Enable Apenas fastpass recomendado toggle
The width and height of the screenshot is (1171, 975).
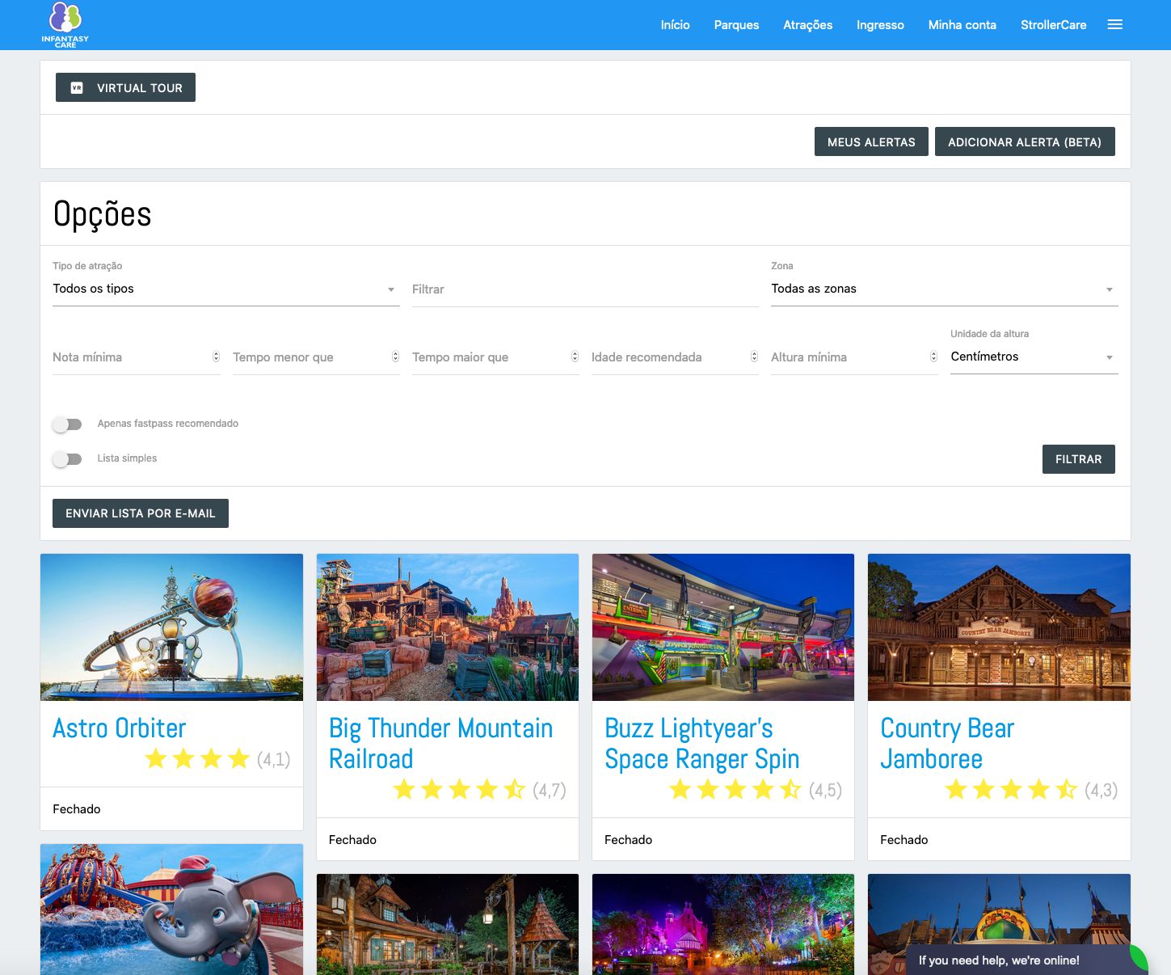68,424
